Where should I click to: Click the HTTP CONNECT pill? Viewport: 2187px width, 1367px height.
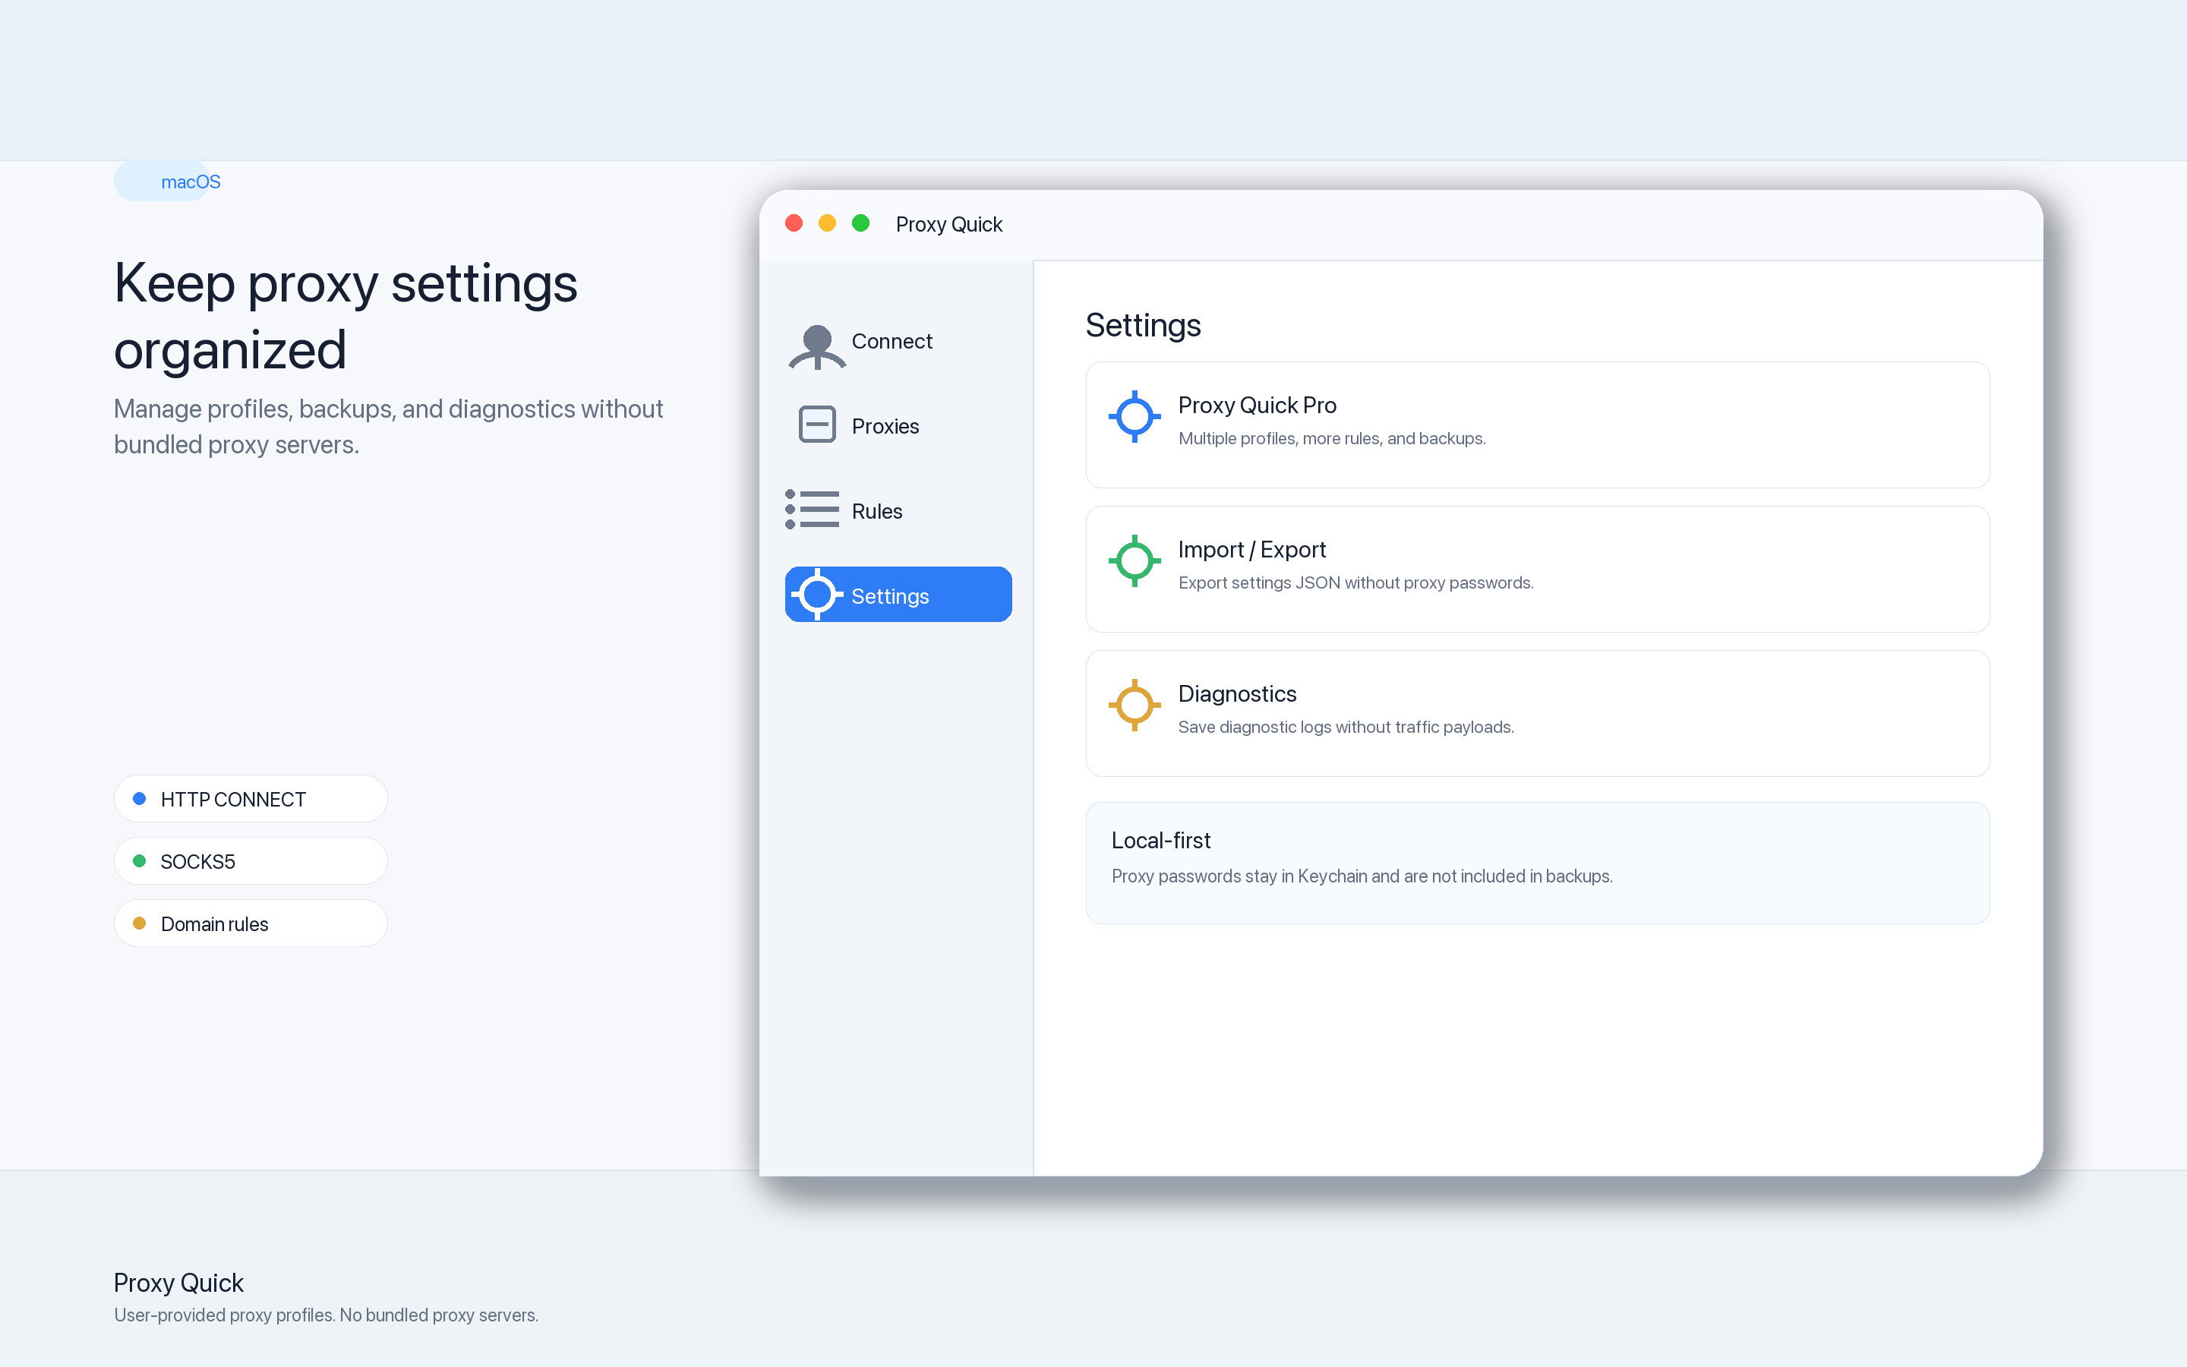pos(251,798)
